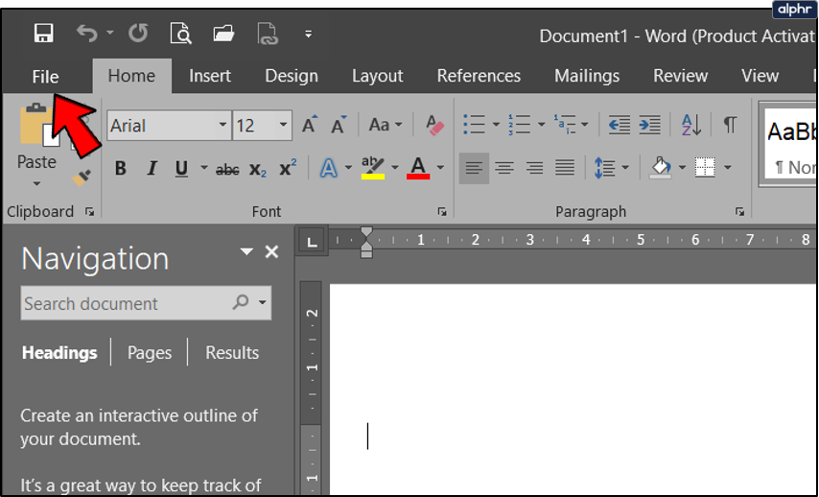This screenshot has width=819, height=497.
Task: Toggle Bold formatting
Action: pos(121,170)
